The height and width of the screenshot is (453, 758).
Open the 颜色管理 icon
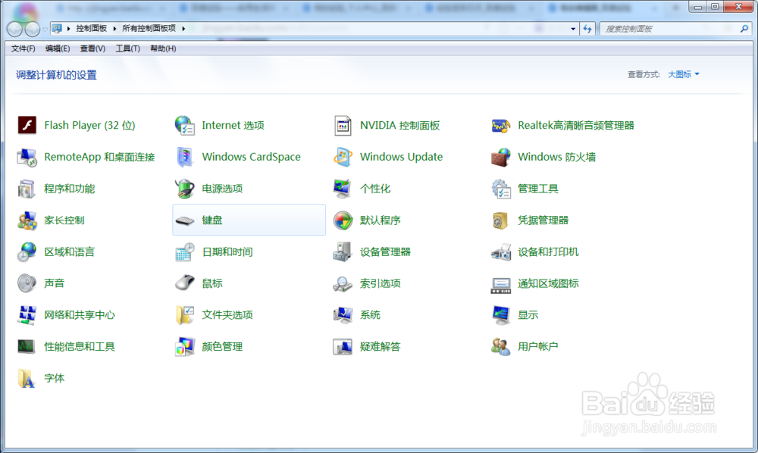(185, 346)
